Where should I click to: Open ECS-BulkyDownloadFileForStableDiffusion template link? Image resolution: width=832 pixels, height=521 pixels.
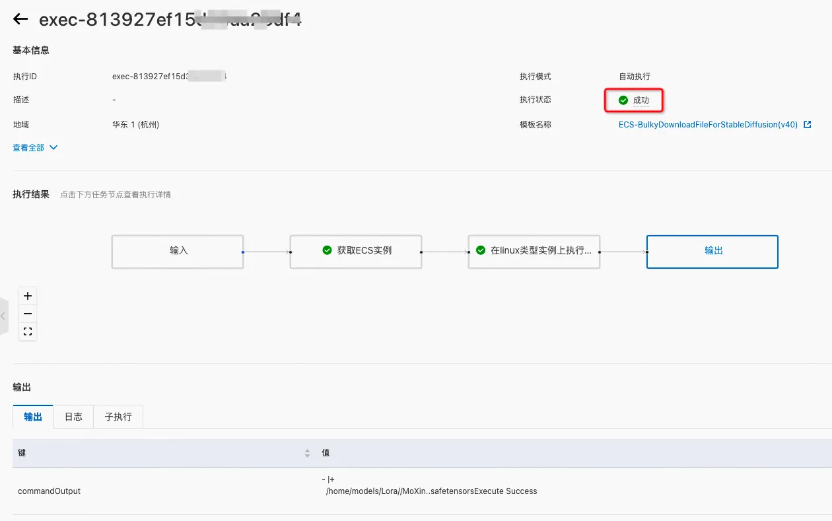[708, 124]
